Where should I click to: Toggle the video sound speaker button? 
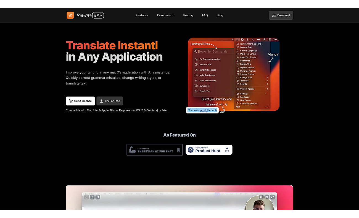(x=261, y=197)
